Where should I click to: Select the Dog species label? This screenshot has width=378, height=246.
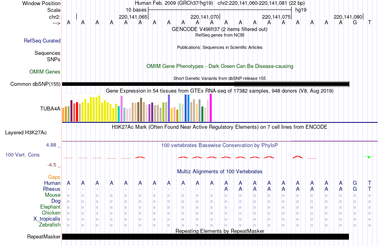click(x=56, y=201)
